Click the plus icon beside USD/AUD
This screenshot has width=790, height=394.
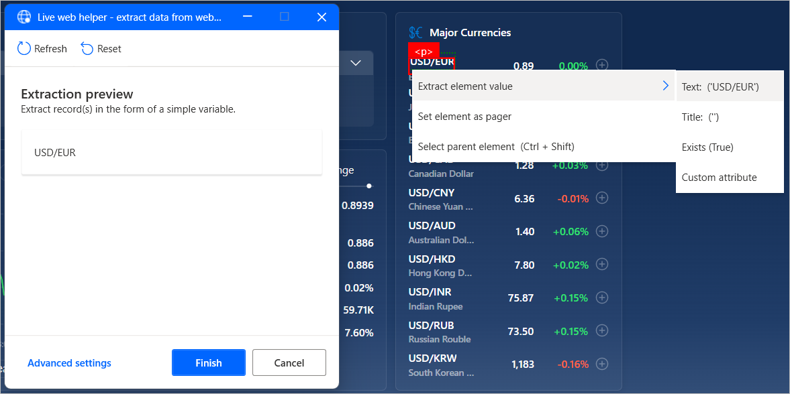pyautogui.click(x=601, y=231)
